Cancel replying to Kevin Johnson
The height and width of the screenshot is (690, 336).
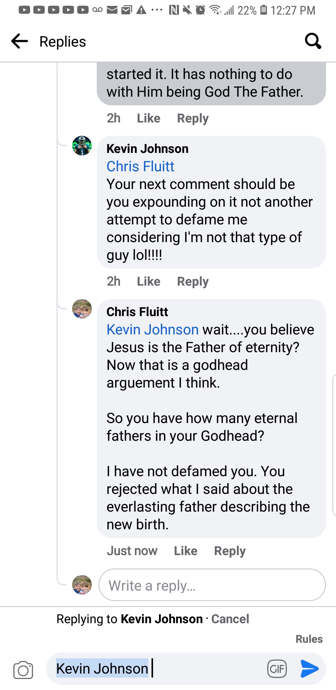coord(230,619)
